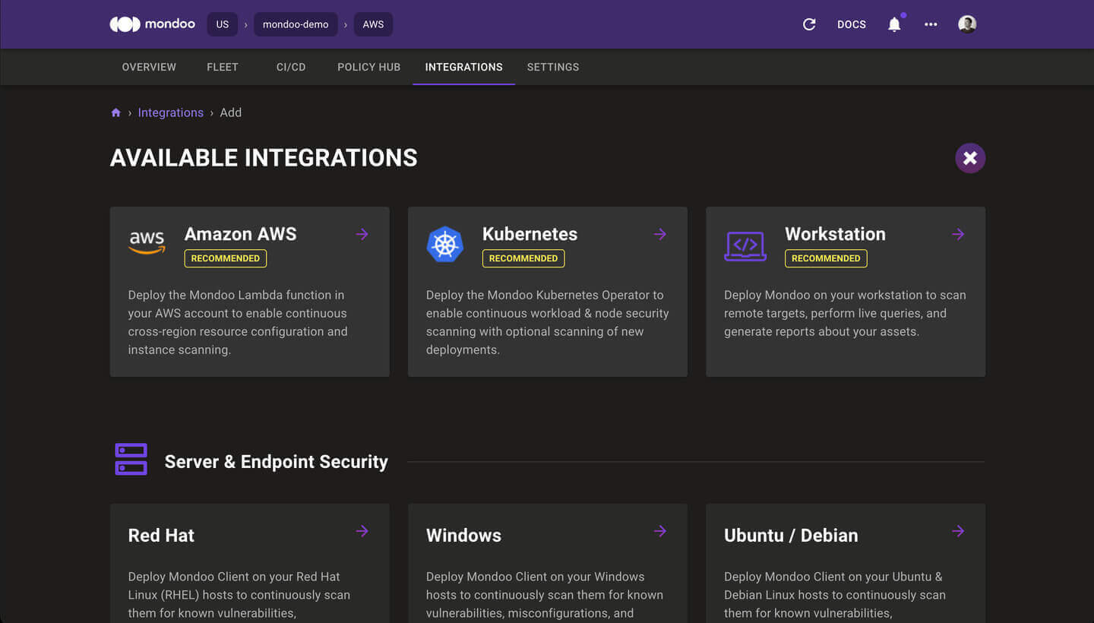Navigate back via the Integrations breadcrumb link

(x=170, y=112)
